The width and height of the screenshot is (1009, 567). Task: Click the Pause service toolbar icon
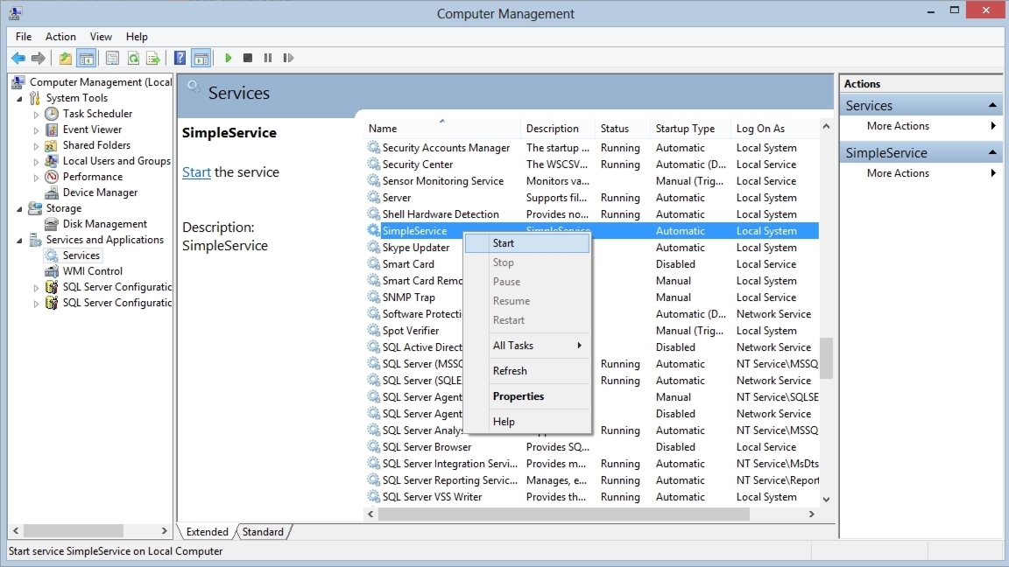pyautogui.click(x=268, y=58)
